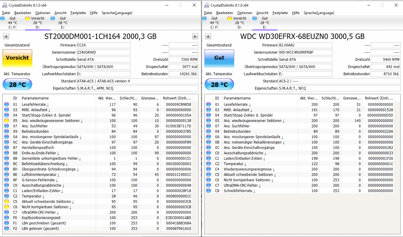Click previous disk arrow in right window

coord(208,37)
